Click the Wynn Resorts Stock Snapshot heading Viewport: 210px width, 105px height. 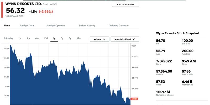(178, 33)
